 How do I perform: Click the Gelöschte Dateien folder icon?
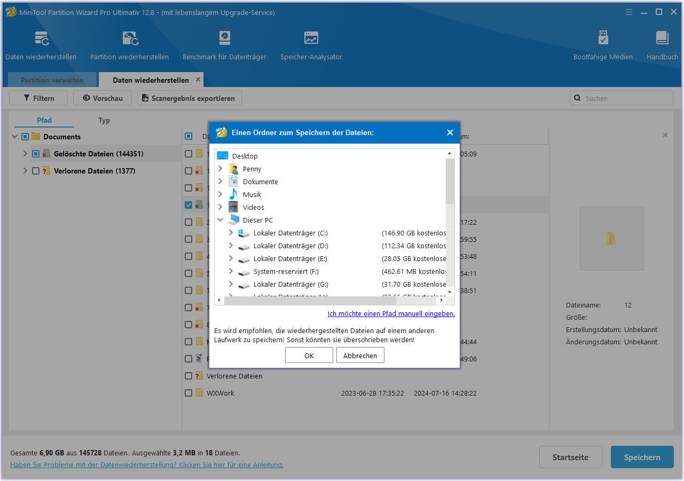(46, 154)
